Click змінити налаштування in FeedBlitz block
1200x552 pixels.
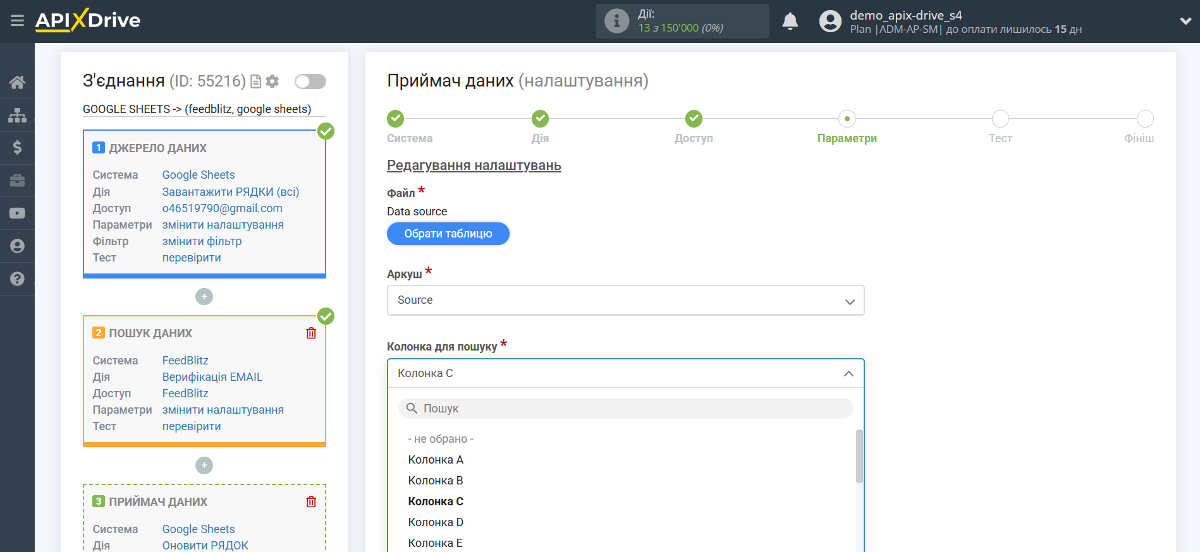coord(223,410)
